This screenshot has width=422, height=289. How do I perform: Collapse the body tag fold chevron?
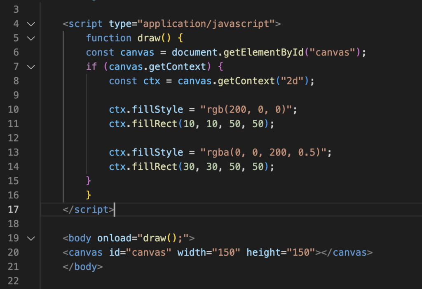coord(31,238)
